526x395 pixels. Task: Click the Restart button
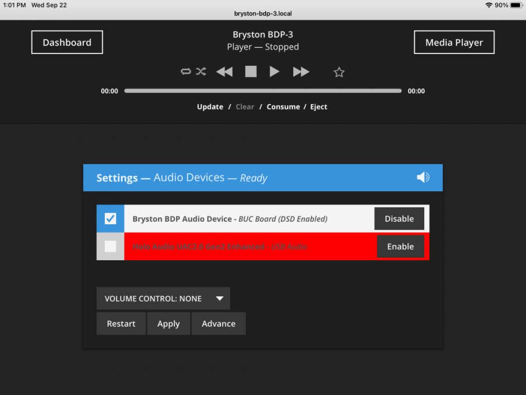[121, 324]
